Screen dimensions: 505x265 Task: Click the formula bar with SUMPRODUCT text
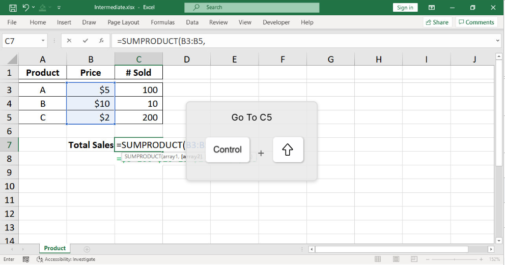tap(303, 41)
